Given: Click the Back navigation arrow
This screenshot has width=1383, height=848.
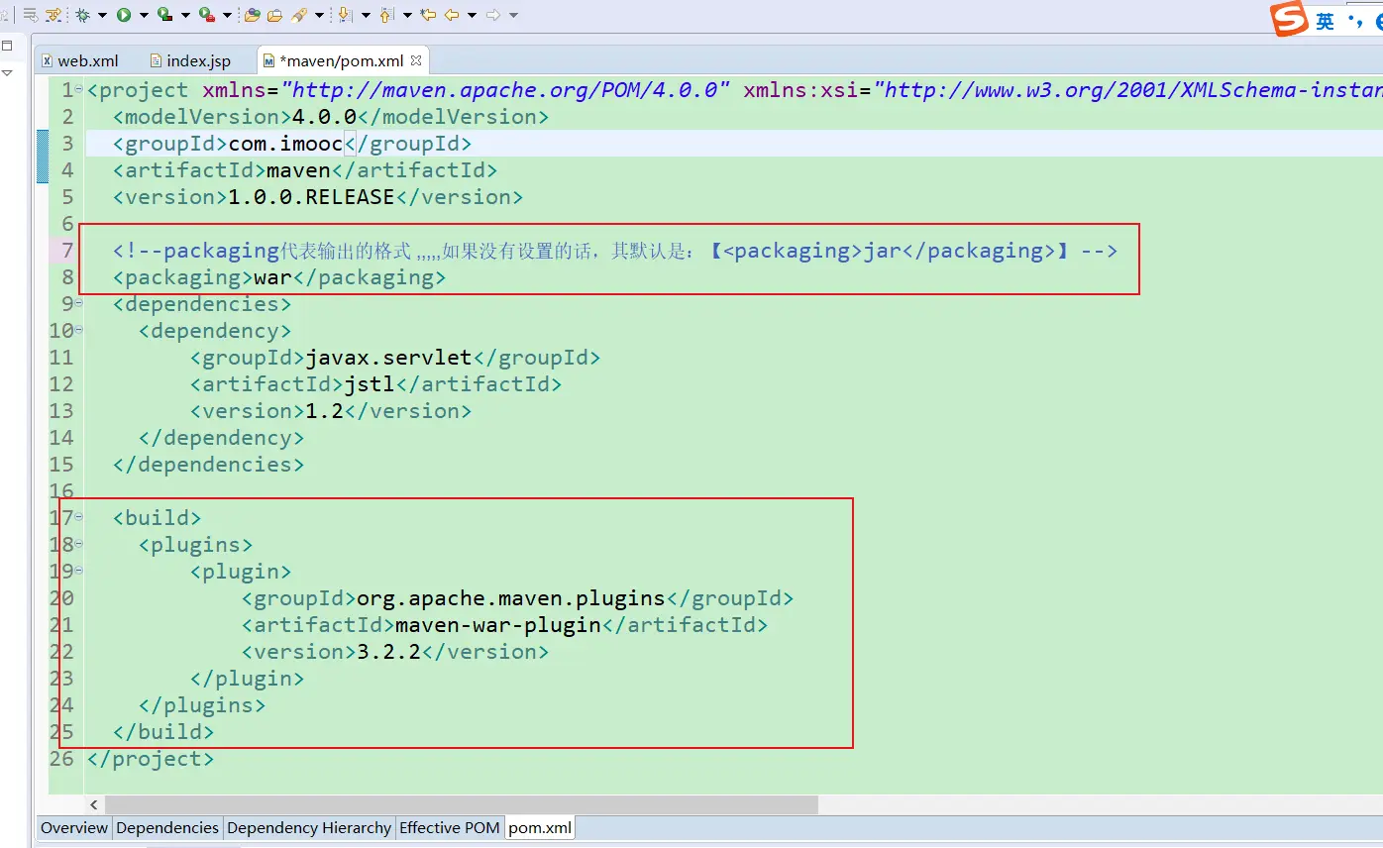Looking at the screenshot, I should coord(452,15).
